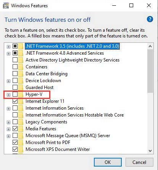Click the blue help question mark icon
Image resolution: width=158 pixels, height=170 pixels.
(150, 19)
